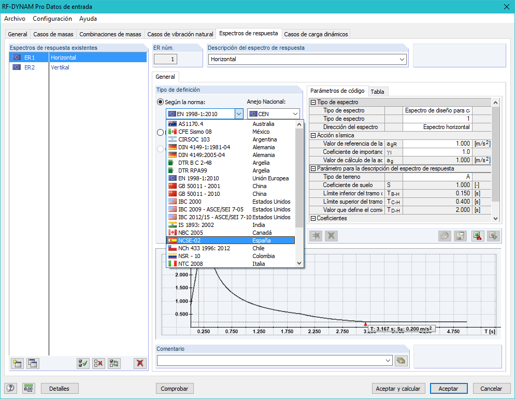This screenshot has height=399, width=515.
Task: Select NCSE-02 España in the list
Action: [x=231, y=240]
